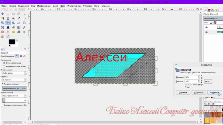
Task: Select the Scissors Select tool
Action: pos(8,18)
